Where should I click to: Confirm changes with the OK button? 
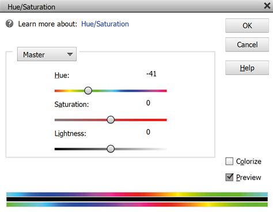pyautogui.click(x=247, y=25)
